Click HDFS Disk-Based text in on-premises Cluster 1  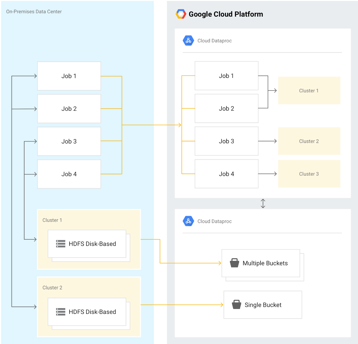click(x=92, y=244)
